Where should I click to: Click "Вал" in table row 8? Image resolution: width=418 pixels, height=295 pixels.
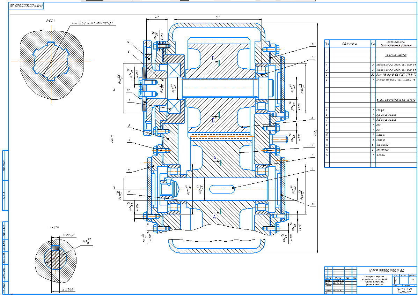[x=379, y=124]
